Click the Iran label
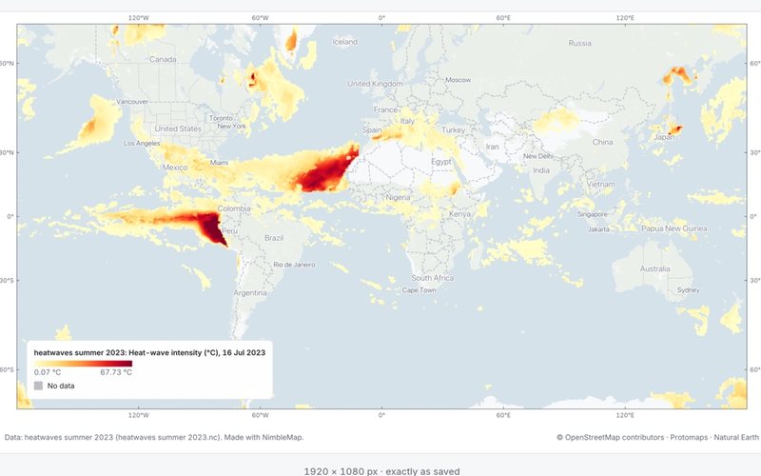The image size is (761, 476). pyautogui.click(x=492, y=147)
